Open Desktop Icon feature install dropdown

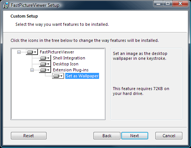(45, 64)
